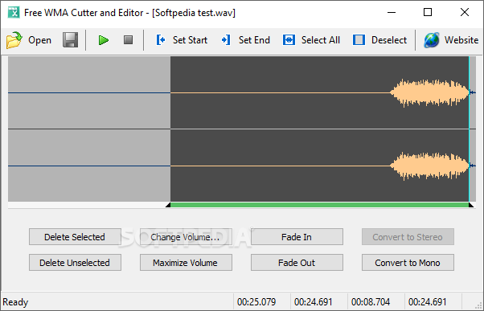Screen dimensions: 484x311
Task: Click the Delete Unselected button
Action: coord(75,263)
